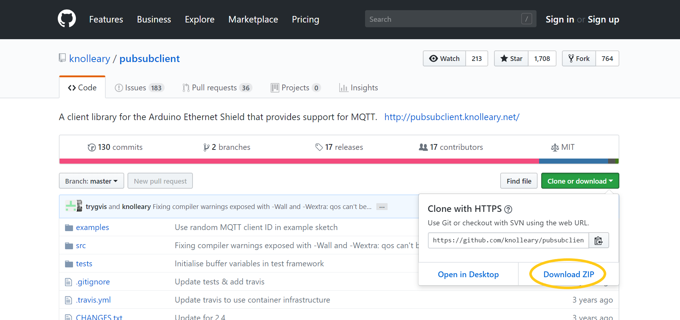Viewport: 680px width, 320px height.
Task: Toggle the Clone or download dropdown
Action: click(x=580, y=181)
